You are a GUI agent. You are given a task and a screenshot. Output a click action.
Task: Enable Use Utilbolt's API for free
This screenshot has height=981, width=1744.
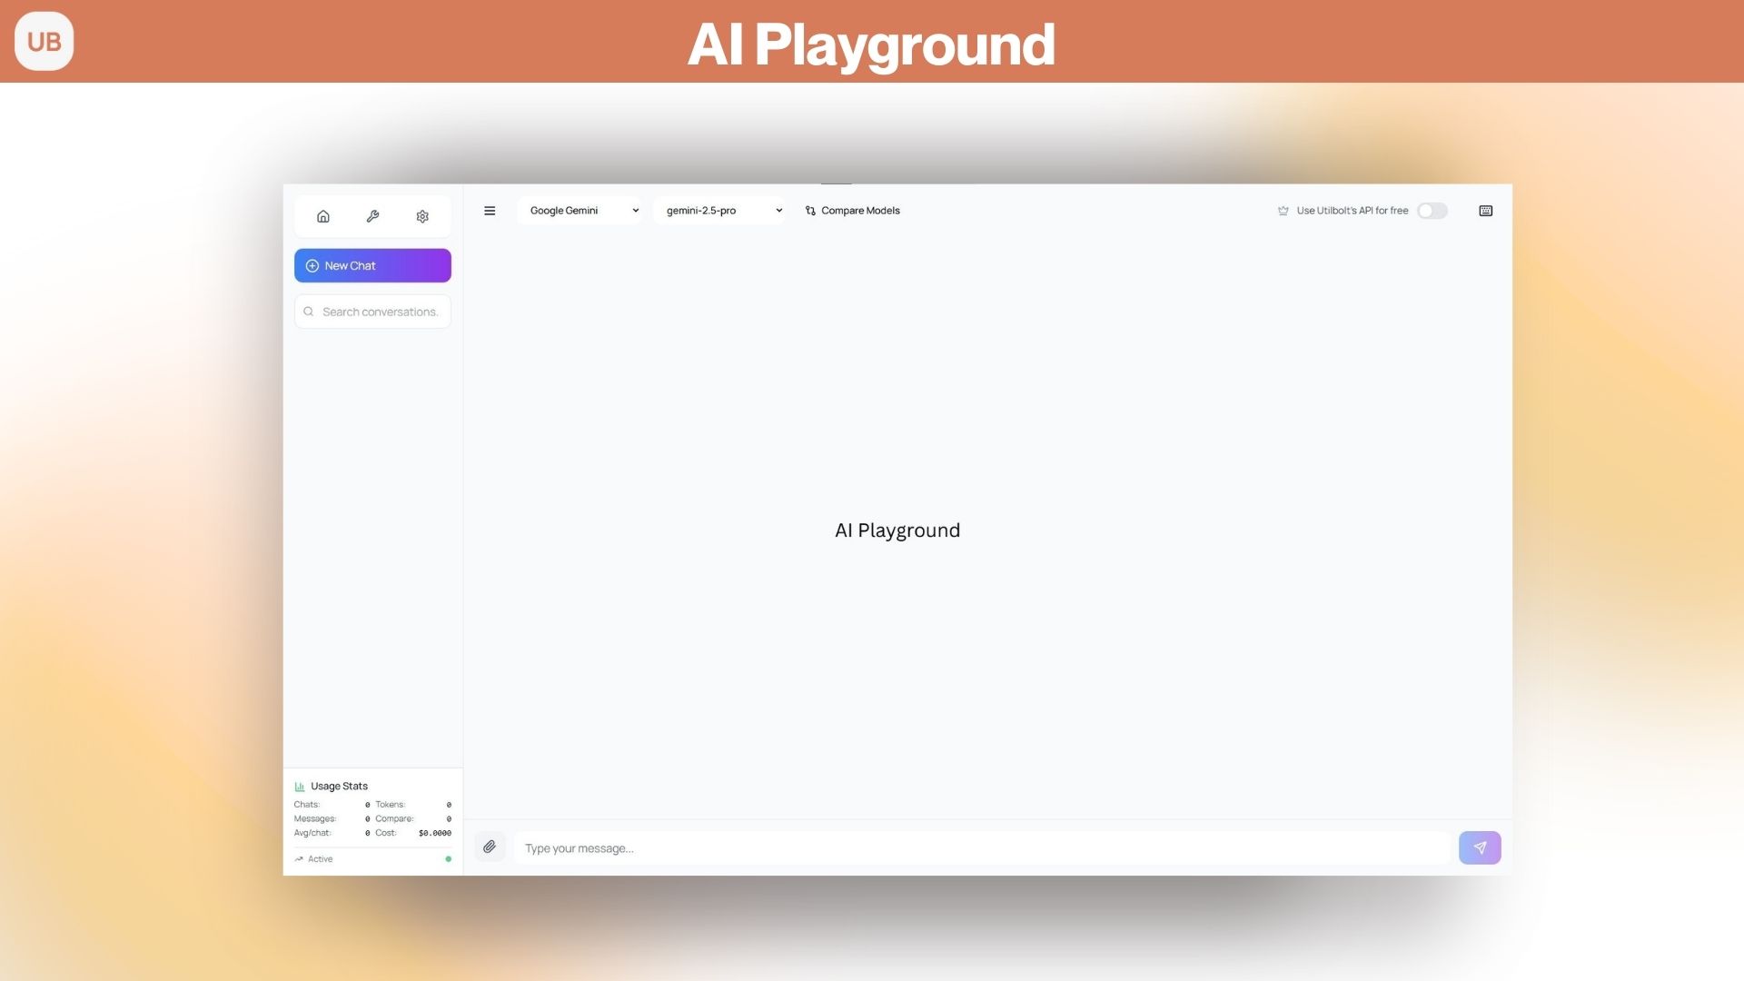1432,211
